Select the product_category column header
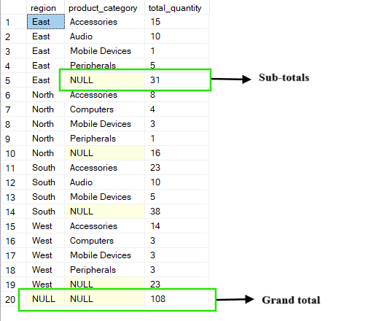Viewport: 387px width, 321px height. 105,7
